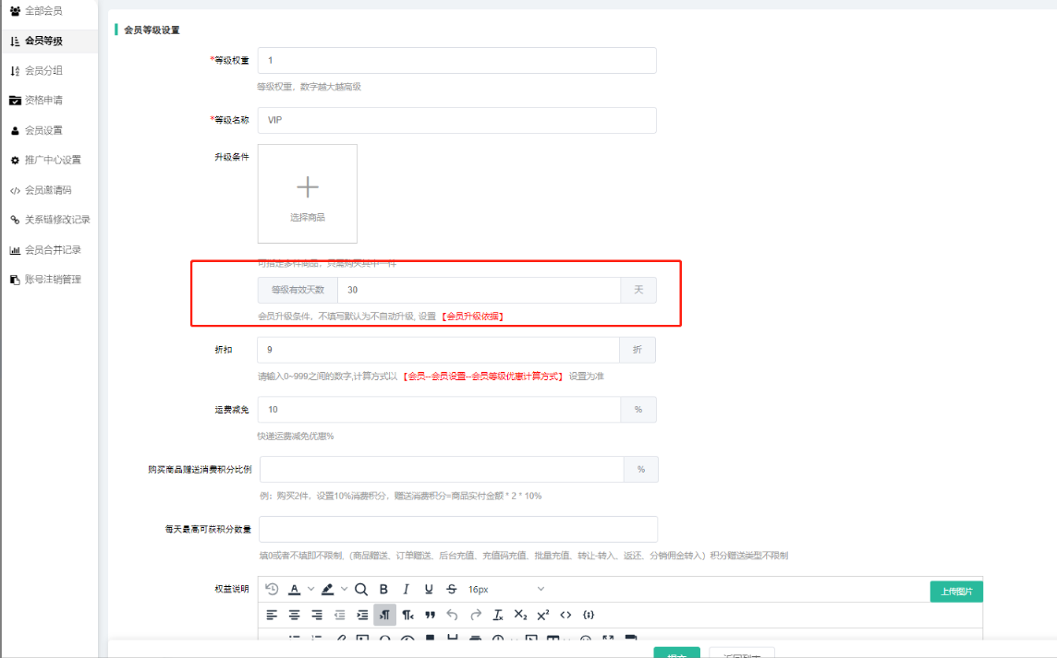Align text center in the editor
The width and height of the screenshot is (1057, 658).
pyautogui.click(x=294, y=615)
